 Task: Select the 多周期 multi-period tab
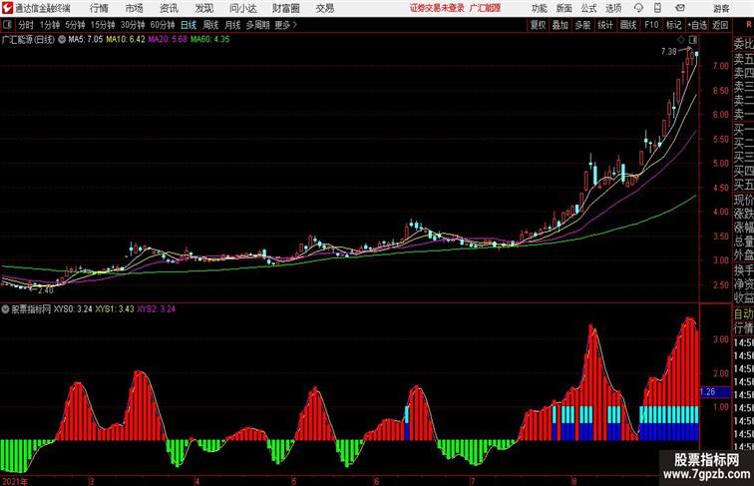(x=257, y=25)
